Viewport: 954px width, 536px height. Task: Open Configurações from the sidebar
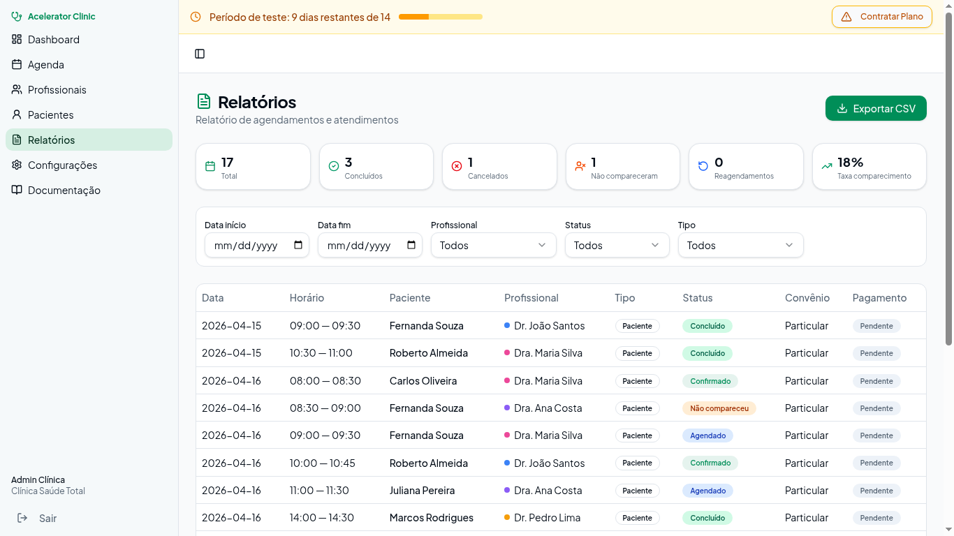tap(62, 165)
